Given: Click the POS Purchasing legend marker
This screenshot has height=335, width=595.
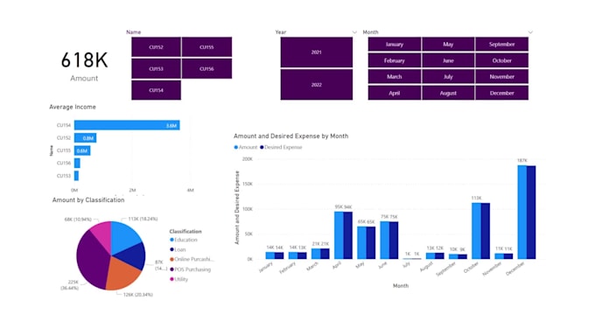Looking at the screenshot, I should tap(171, 269).
